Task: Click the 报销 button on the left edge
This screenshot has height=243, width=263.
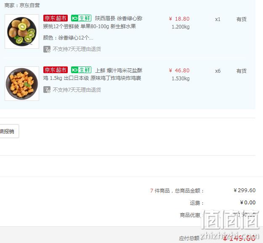Action: (x=9, y=131)
